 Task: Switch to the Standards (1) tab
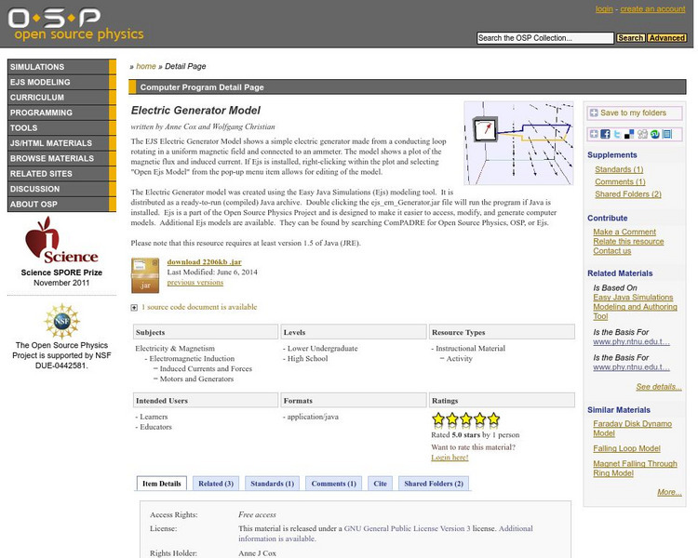(x=272, y=484)
